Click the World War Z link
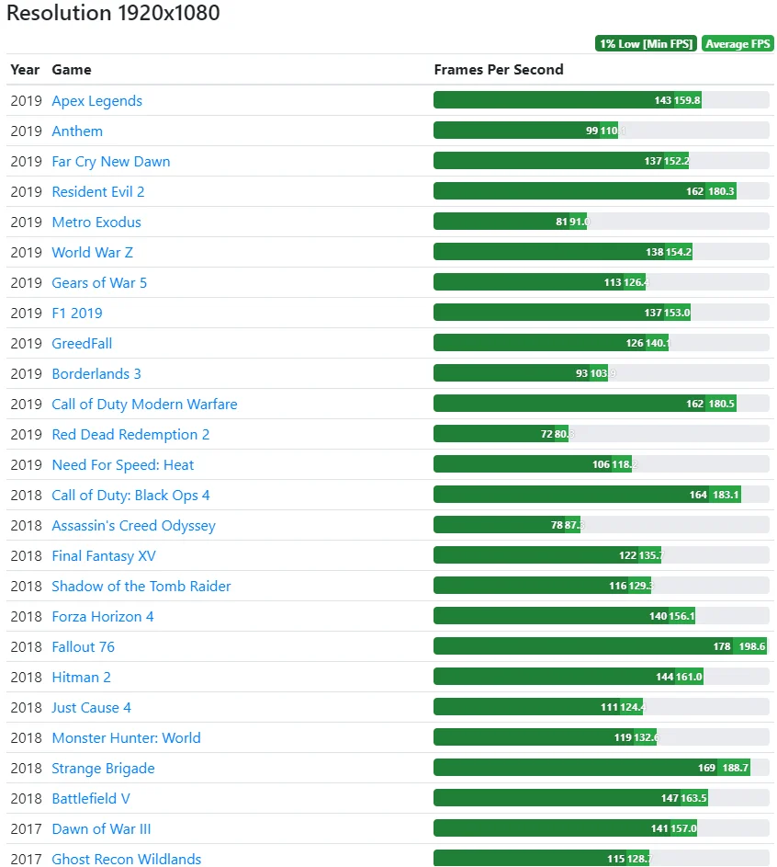777x867 pixels. click(x=92, y=253)
